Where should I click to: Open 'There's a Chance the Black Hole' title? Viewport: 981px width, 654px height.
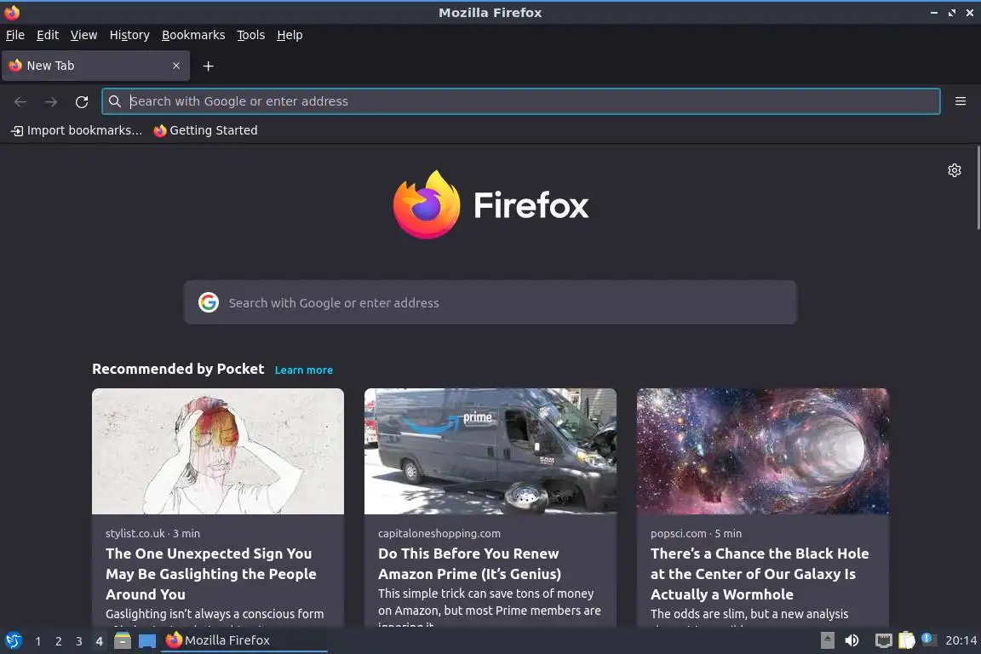[760, 574]
